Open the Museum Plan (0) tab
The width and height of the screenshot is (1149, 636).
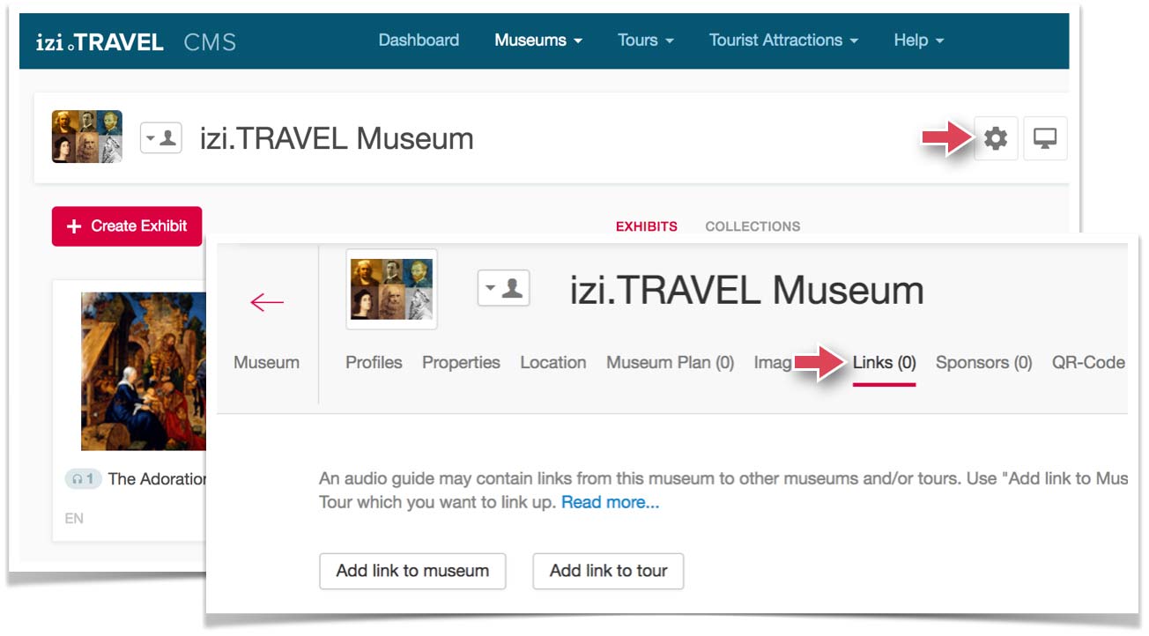pyautogui.click(x=671, y=362)
